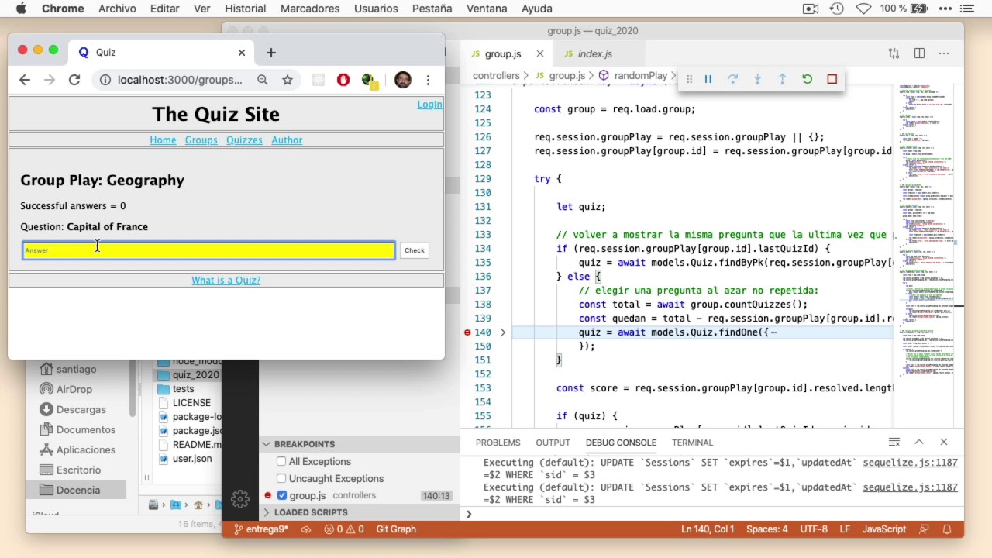Click the debugger Step Out icon
Screen dimensions: 992x558
click(782, 79)
